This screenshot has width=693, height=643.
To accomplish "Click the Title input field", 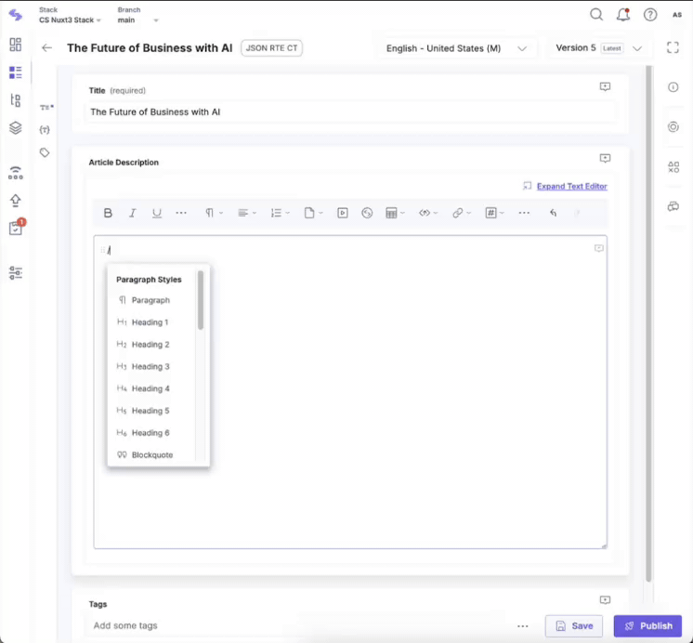I will tap(350, 112).
